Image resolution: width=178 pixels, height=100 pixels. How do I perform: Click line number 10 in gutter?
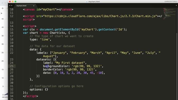coord(12,9)
